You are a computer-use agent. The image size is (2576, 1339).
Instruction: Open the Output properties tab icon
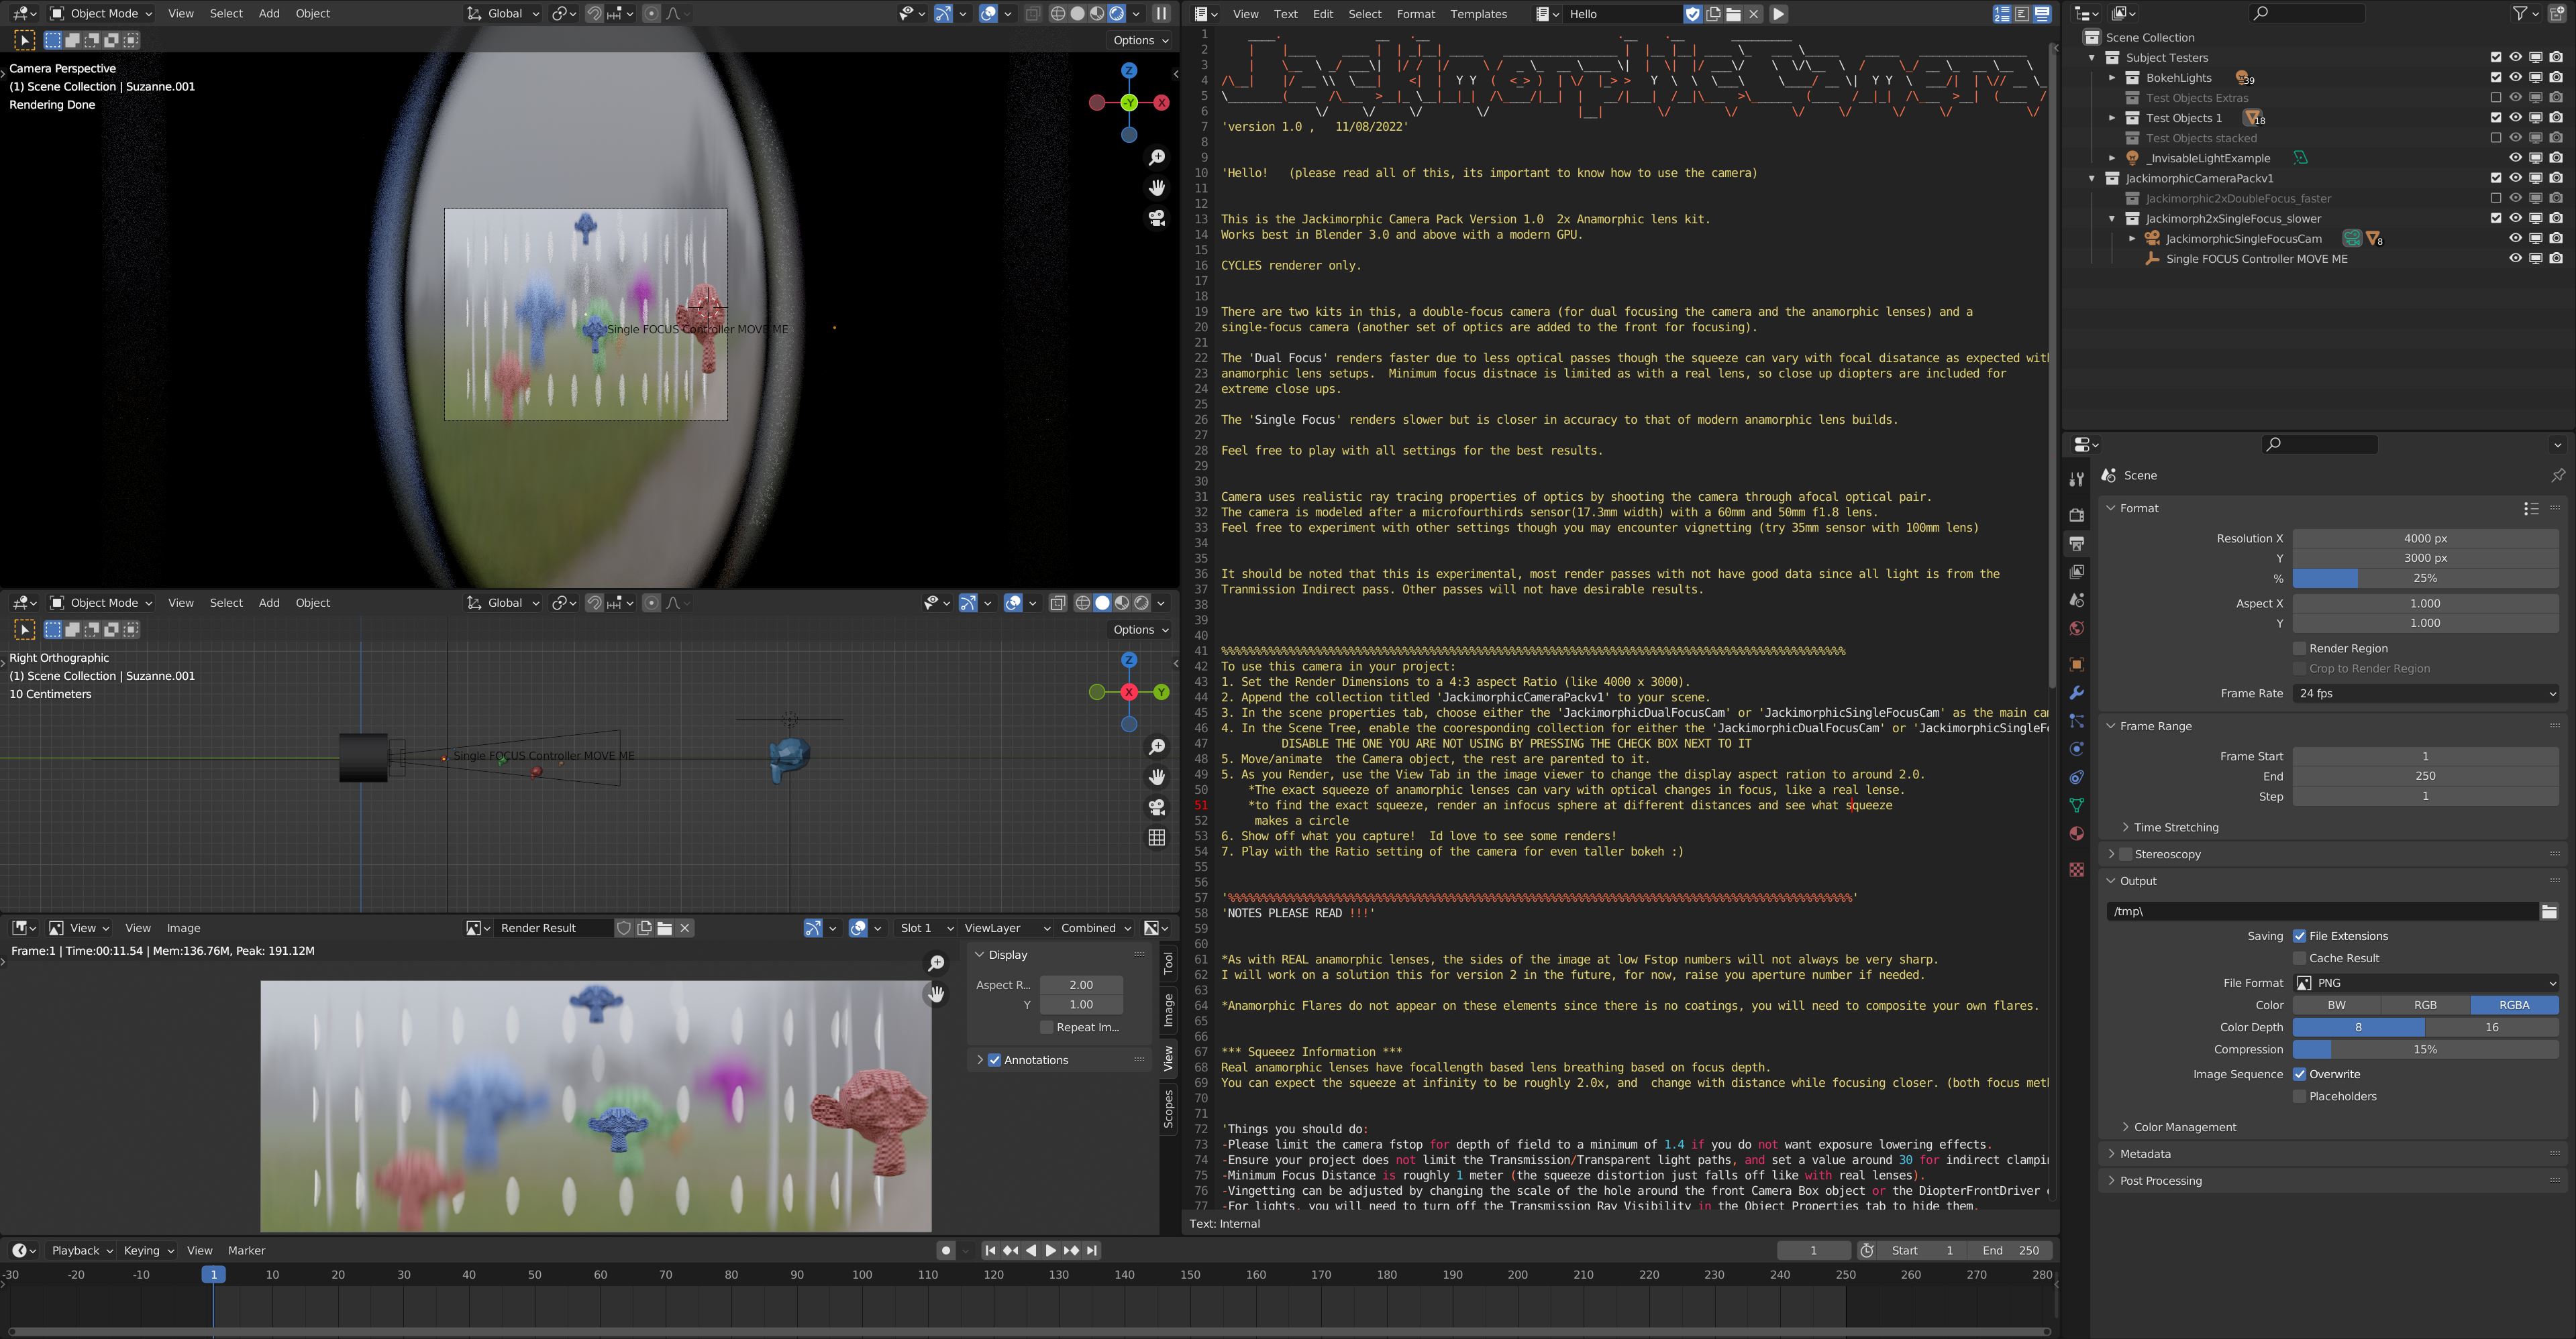click(x=2077, y=544)
